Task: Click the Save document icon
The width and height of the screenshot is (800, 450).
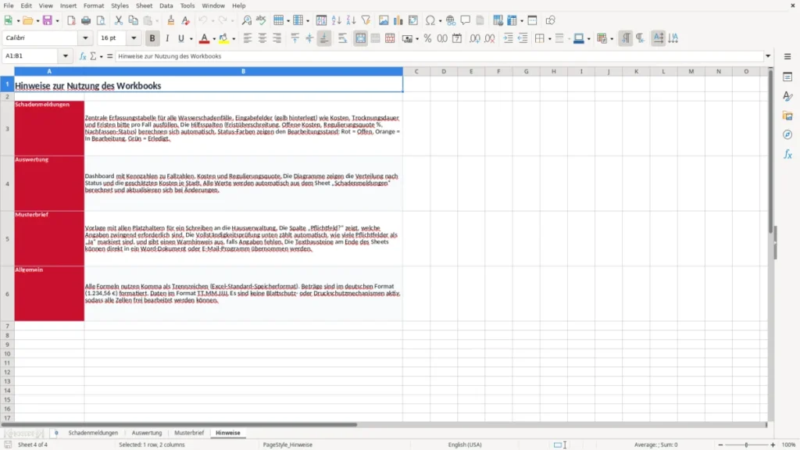Action: [48, 20]
